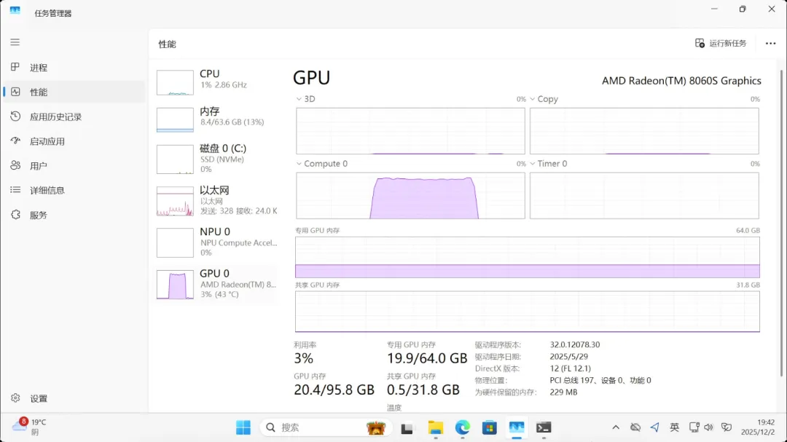Select NPU 0 in the resource list
Image resolution: width=787 pixels, height=442 pixels.
coord(216,242)
